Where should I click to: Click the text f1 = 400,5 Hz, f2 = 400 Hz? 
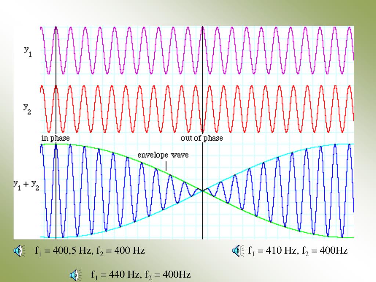90,251
